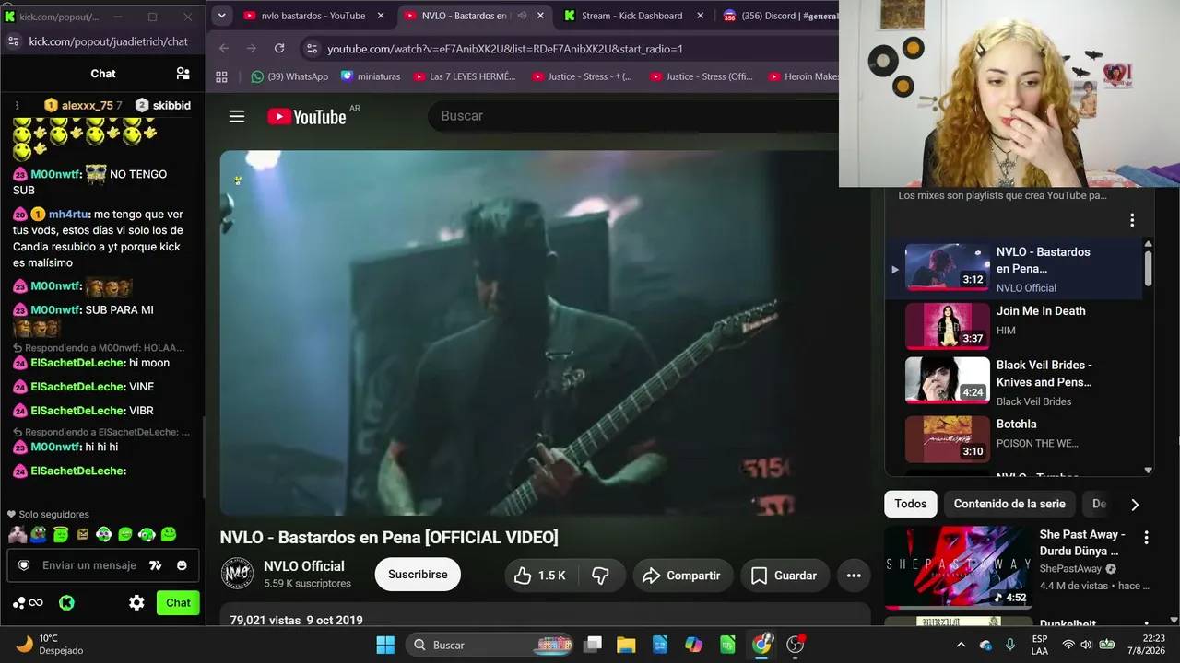Open taskbar clock showing 22:23
Viewport: 1180px width, 663px height.
1147,645
